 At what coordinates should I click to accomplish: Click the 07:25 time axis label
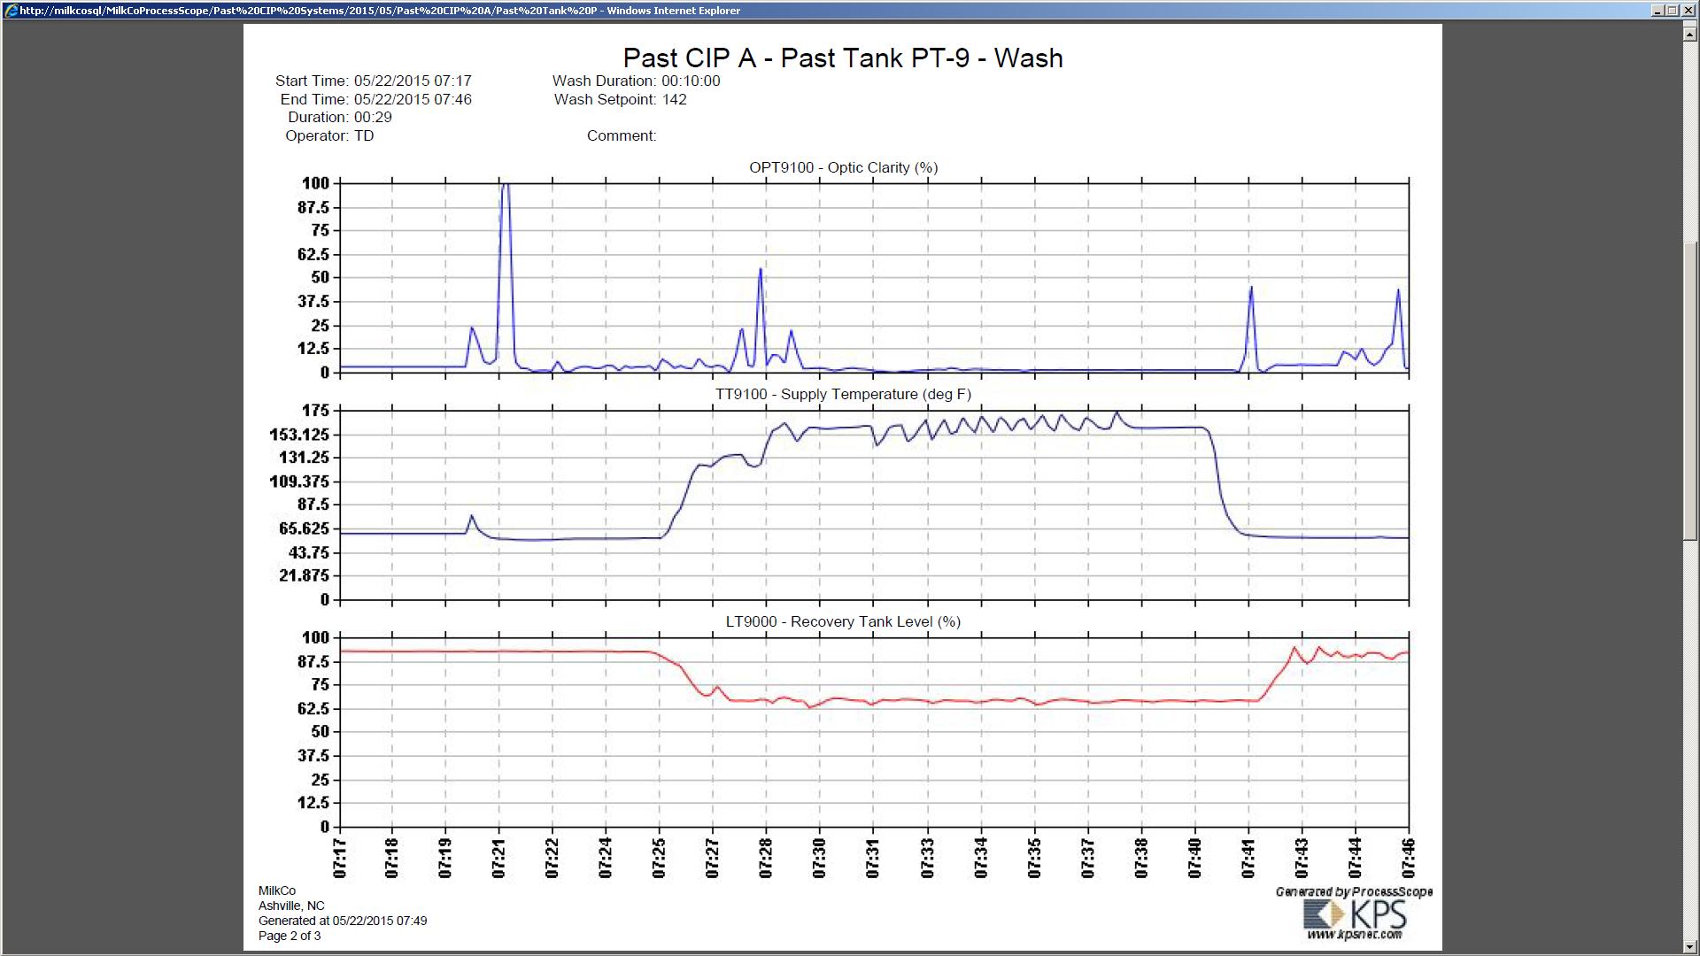click(660, 859)
